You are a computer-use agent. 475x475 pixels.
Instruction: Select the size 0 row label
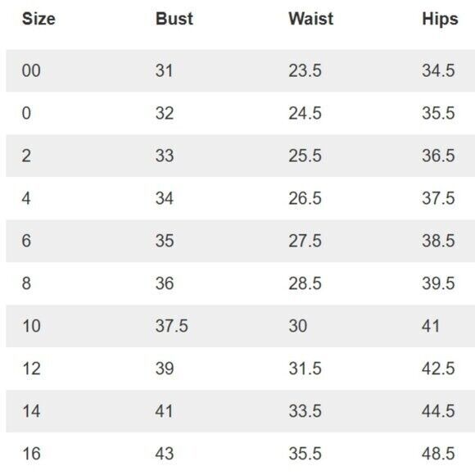pyautogui.click(x=26, y=113)
